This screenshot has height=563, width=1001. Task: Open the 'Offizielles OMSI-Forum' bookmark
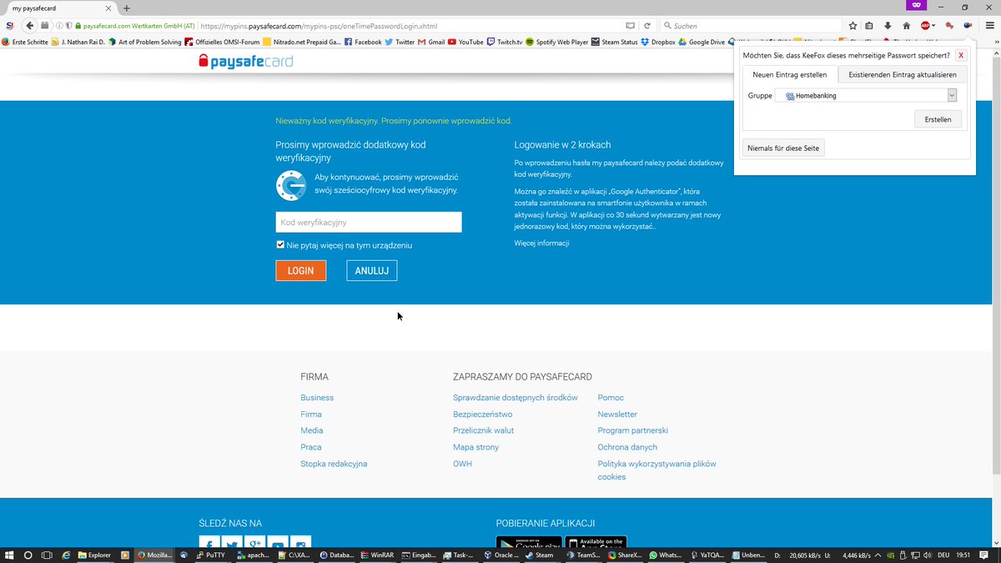coord(222,42)
